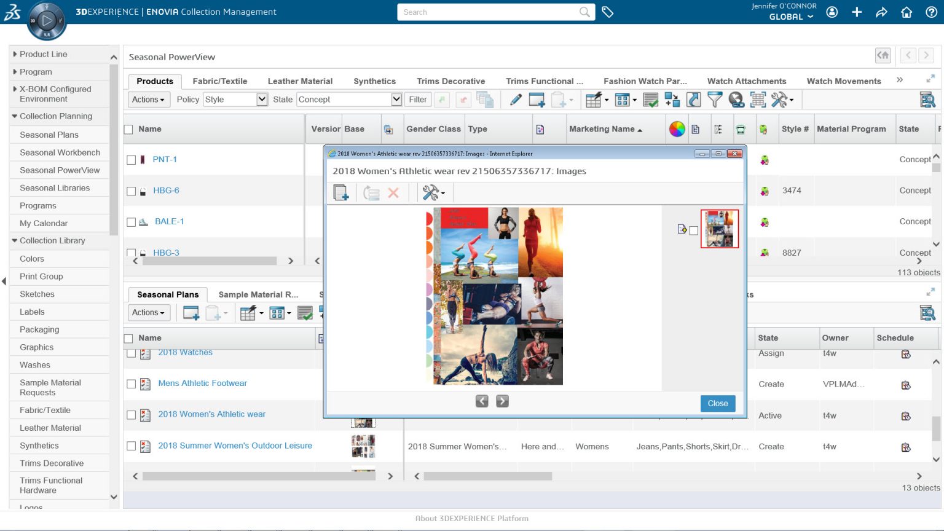The height and width of the screenshot is (531, 944).
Task: Switch to the Fabric/Textile tab
Action: (x=219, y=81)
